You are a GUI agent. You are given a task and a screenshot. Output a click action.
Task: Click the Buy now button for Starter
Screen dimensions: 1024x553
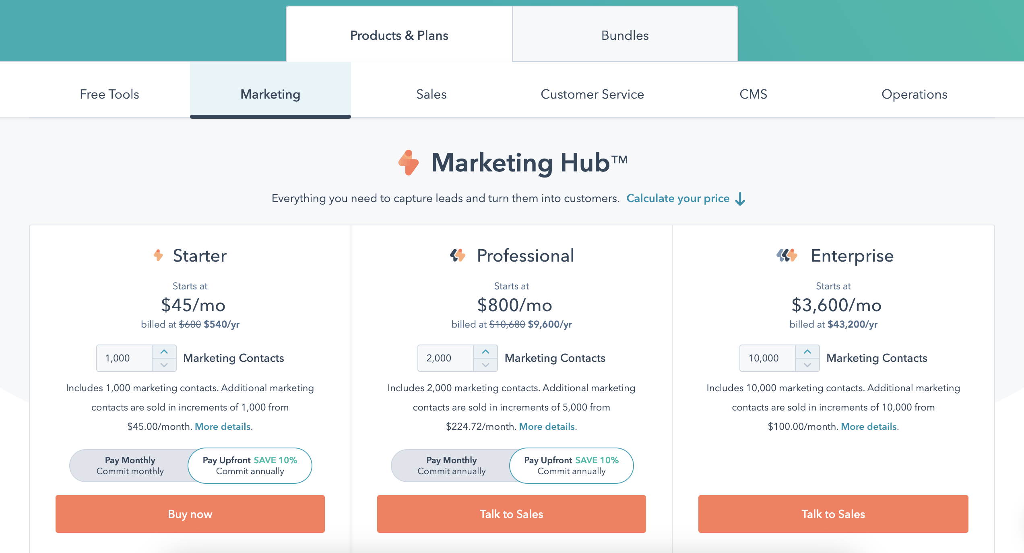click(190, 514)
